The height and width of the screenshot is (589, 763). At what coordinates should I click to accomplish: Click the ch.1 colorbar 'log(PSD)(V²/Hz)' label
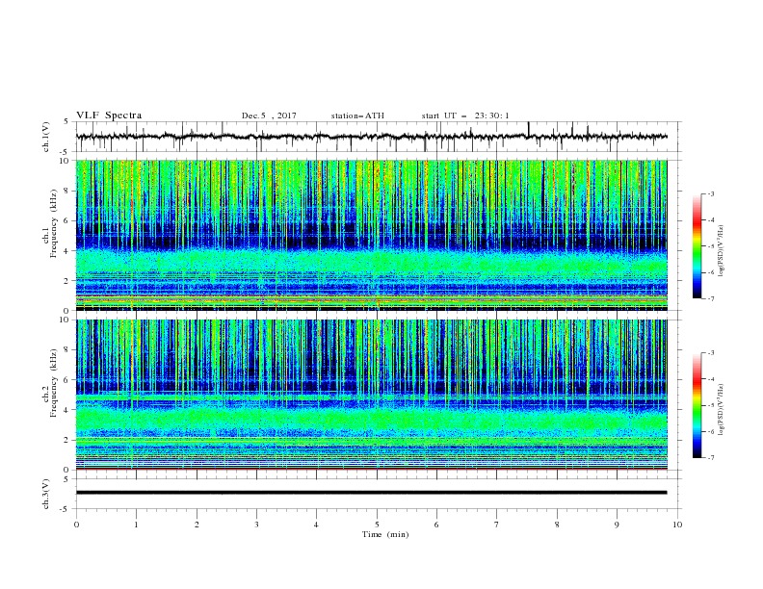722,251
